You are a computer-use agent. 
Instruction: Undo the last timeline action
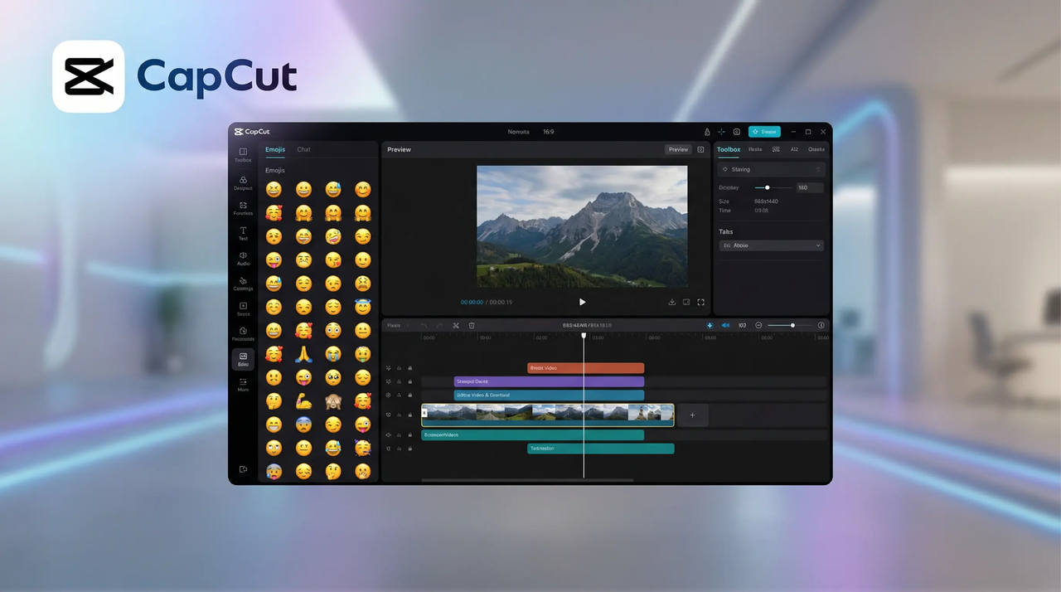pyautogui.click(x=424, y=326)
